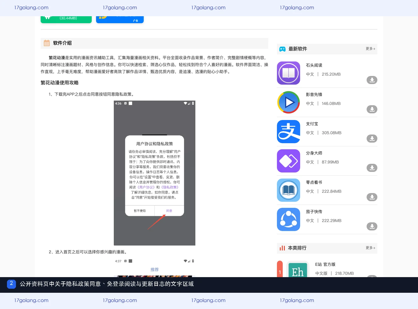Open the E站 官方版 app icon
This screenshot has height=309, width=418.
tap(298, 269)
